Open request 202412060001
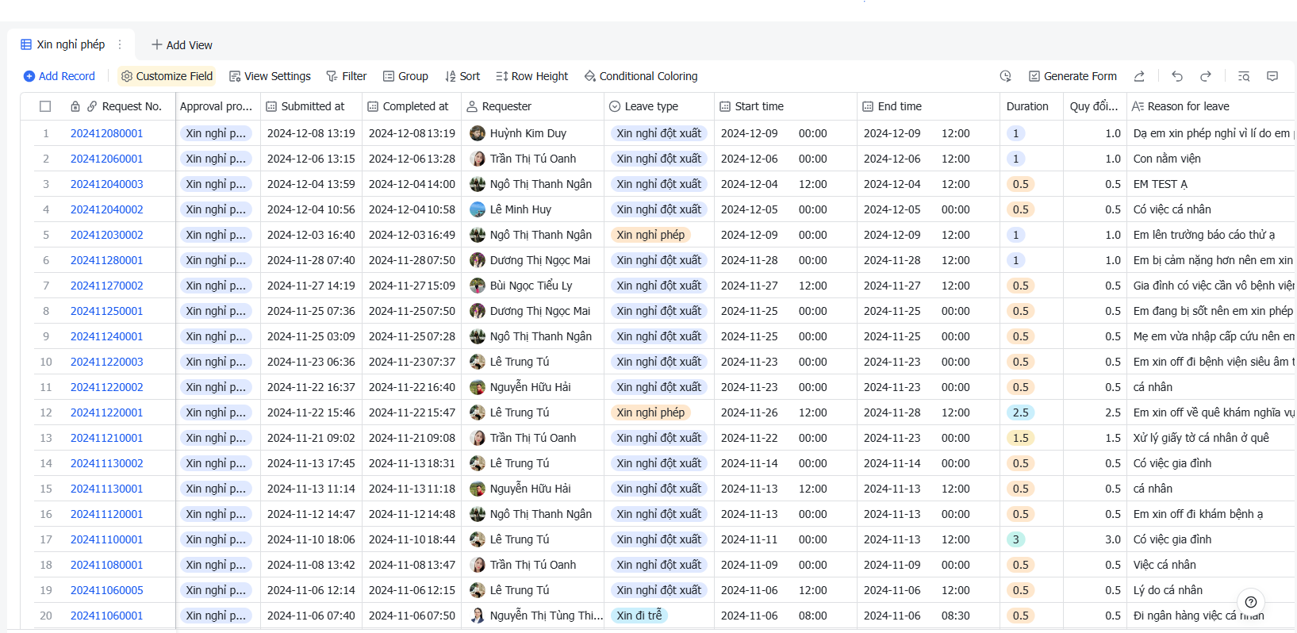 click(x=107, y=159)
